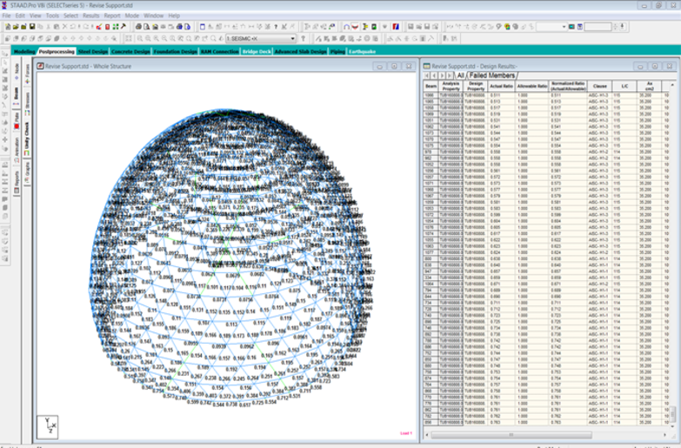The width and height of the screenshot is (681, 448).
Task: Click the red cut/delete icon in toolbar
Action: tap(100, 27)
